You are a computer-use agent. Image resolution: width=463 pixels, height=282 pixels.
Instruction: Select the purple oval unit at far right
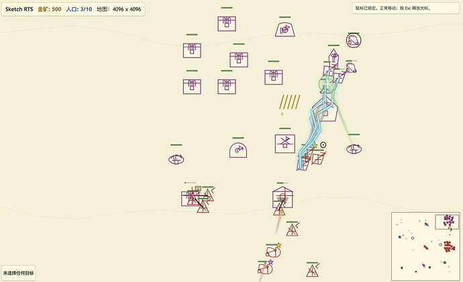tap(354, 148)
